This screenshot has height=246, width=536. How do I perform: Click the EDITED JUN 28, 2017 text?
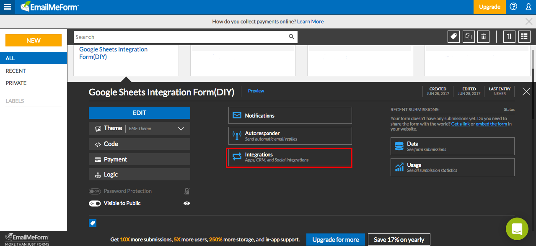click(469, 91)
